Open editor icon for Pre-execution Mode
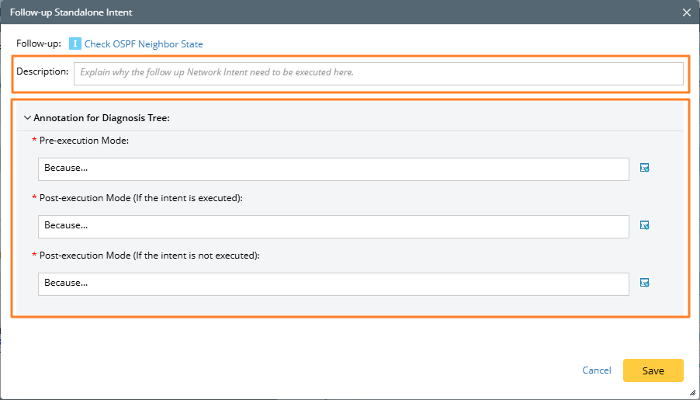The image size is (700, 400). (x=644, y=168)
